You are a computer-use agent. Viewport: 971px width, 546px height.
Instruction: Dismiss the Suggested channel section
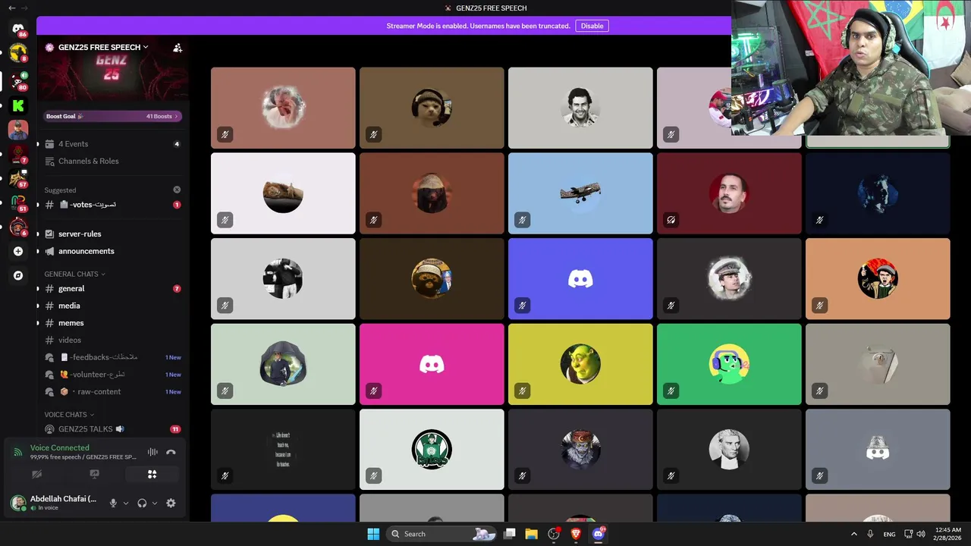[x=177, y=190]
